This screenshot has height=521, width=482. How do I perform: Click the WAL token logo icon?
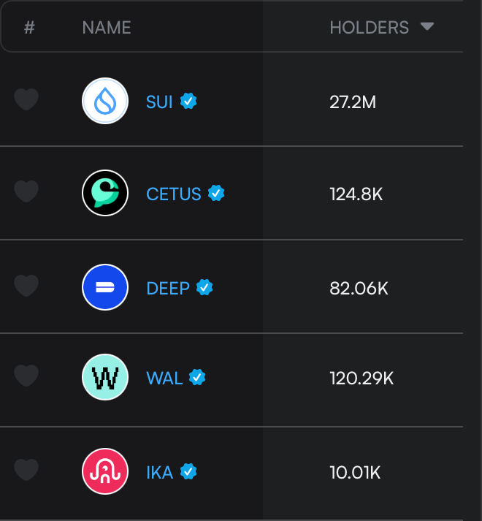[105, 378]
